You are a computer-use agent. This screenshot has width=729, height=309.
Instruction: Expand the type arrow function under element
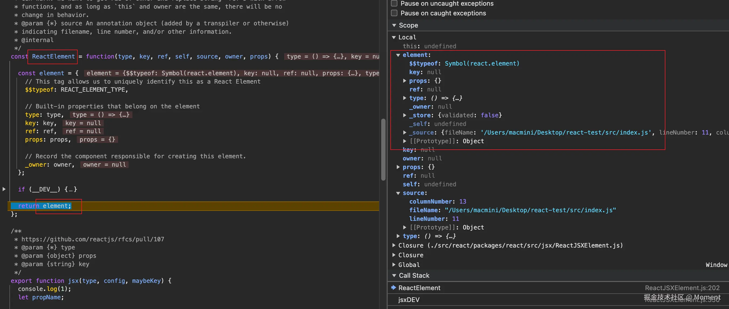(x=405, y=98)
